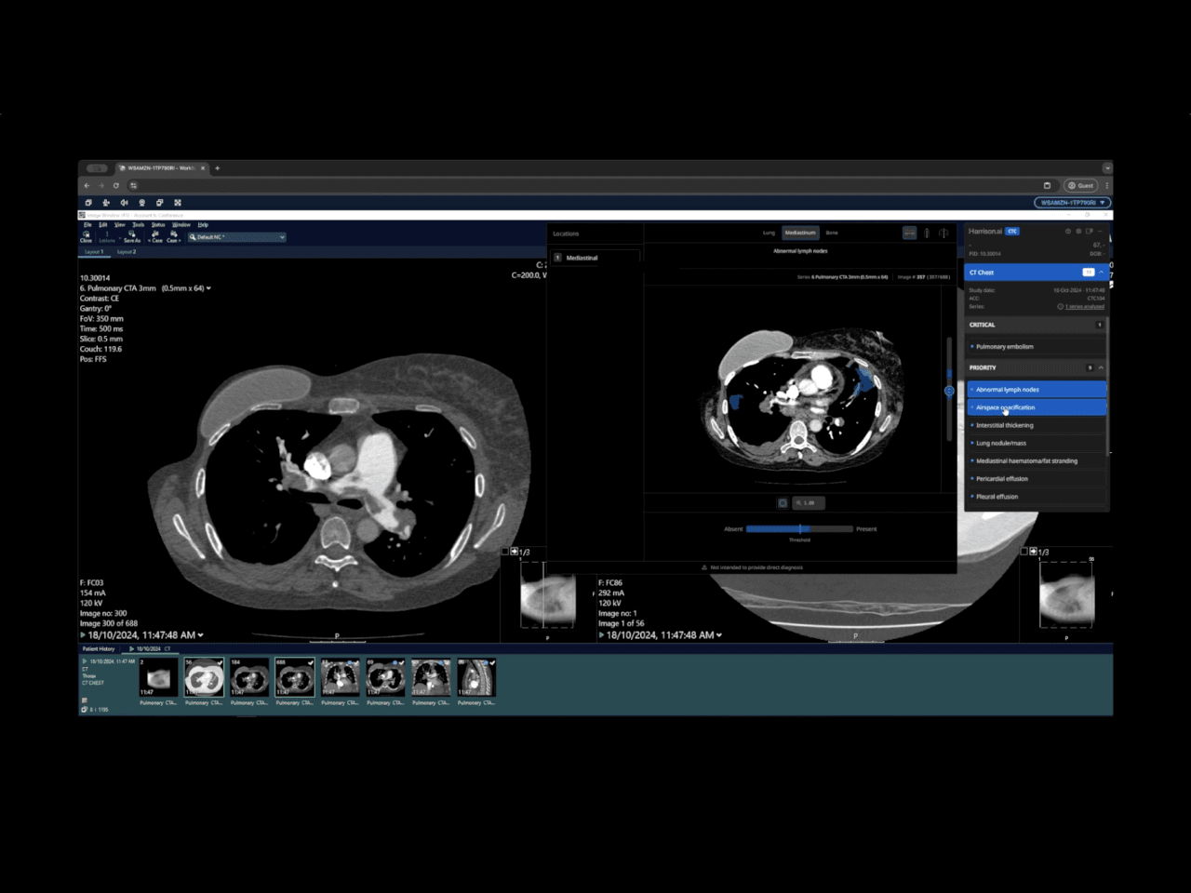The width and height of the screenshot is (1191, 893).
Task: Open the Tools menu
Action: 138,224
